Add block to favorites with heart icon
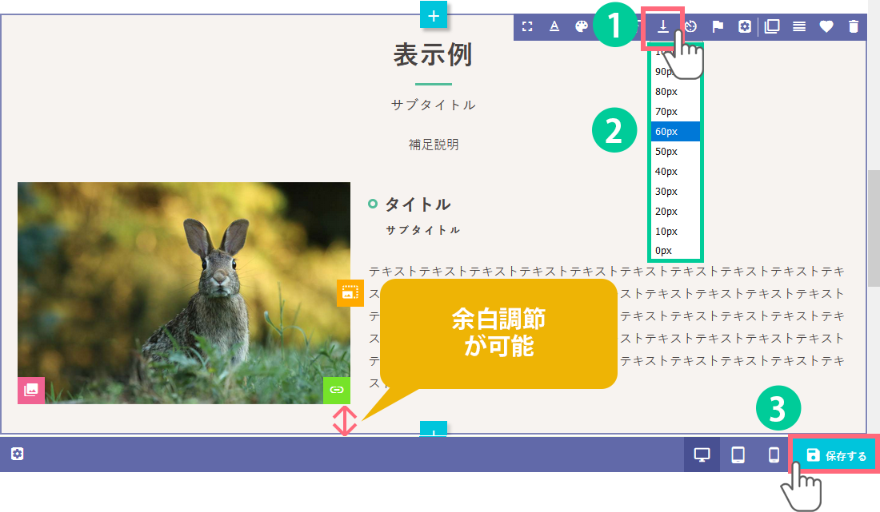Viewport: 880px width, 512px height. point(826,26)
